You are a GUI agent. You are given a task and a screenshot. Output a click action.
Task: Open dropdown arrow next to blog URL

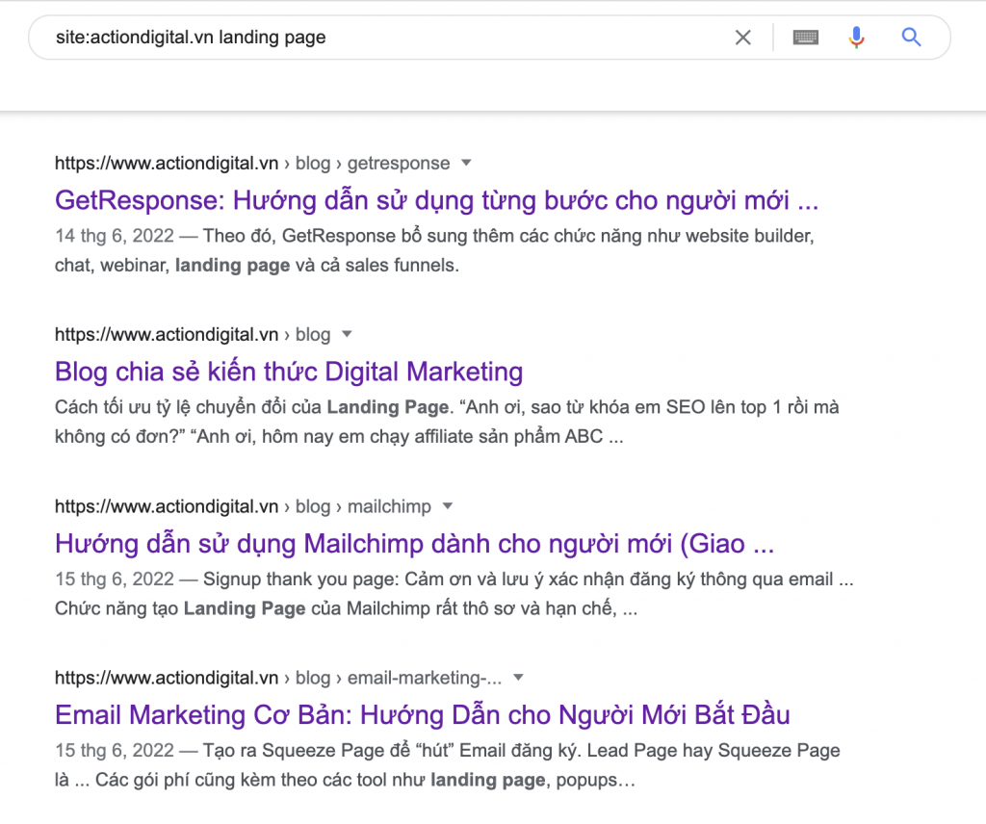click(347, 334)
